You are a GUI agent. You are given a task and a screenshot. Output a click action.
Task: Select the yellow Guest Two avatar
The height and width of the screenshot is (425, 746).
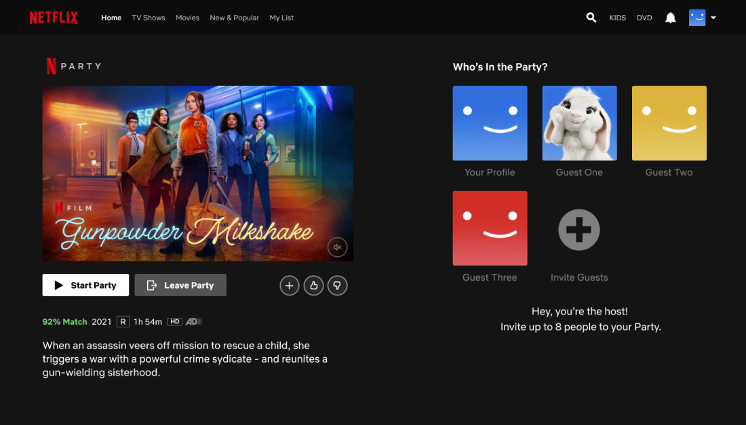pyautogui.click(x=669, y=123)
